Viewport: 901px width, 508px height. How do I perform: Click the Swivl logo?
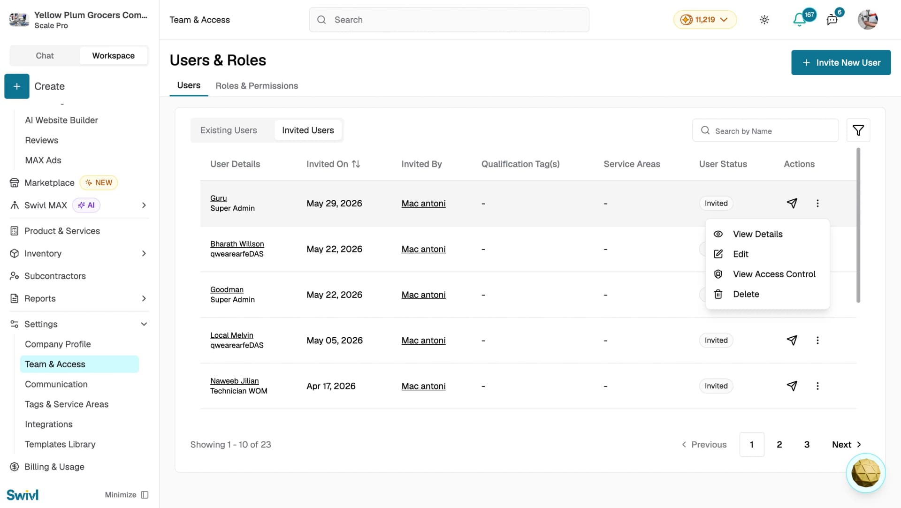click(x=23, y=495)
